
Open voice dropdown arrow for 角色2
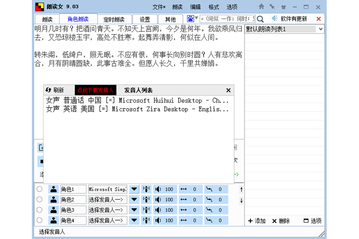point(134,200)
